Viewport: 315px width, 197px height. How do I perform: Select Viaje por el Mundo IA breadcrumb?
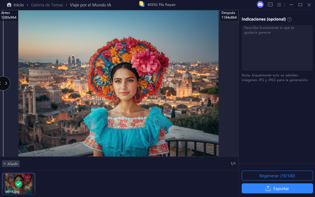91,5
